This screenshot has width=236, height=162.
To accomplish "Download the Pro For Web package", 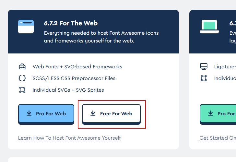I will point(46,114).
